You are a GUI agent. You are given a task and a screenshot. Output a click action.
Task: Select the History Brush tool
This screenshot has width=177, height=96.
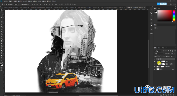tap(2, 34)
